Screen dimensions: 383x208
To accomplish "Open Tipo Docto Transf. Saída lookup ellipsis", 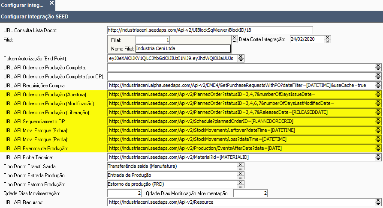I will [x=240, y=168].
